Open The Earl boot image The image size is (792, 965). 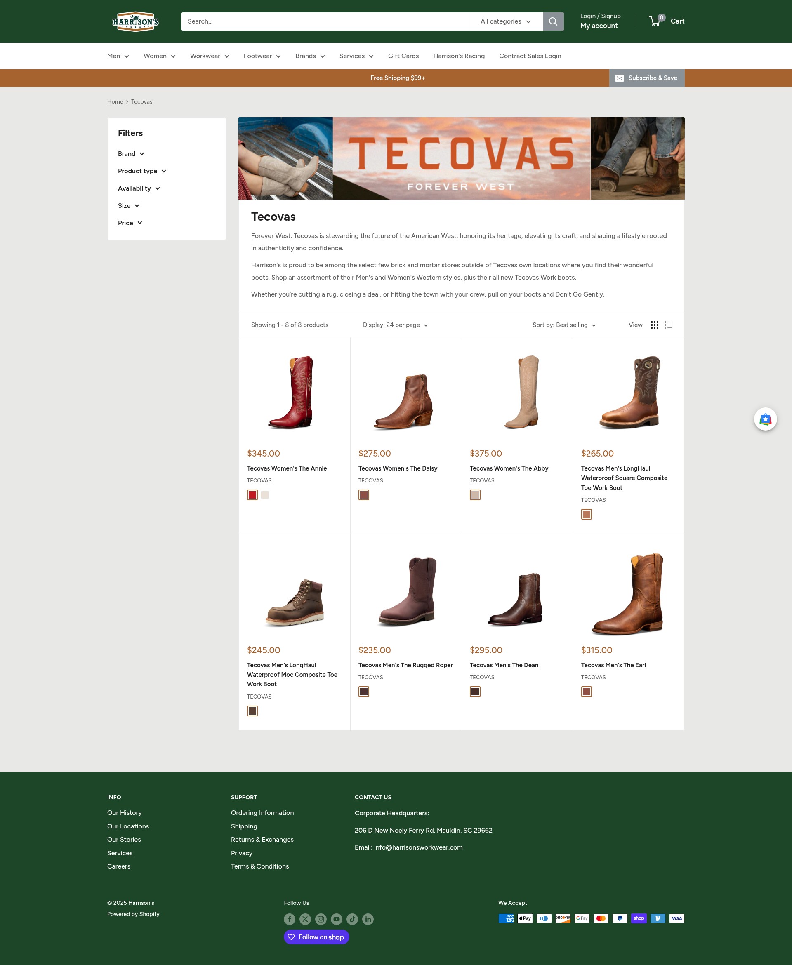coord(628,594)
